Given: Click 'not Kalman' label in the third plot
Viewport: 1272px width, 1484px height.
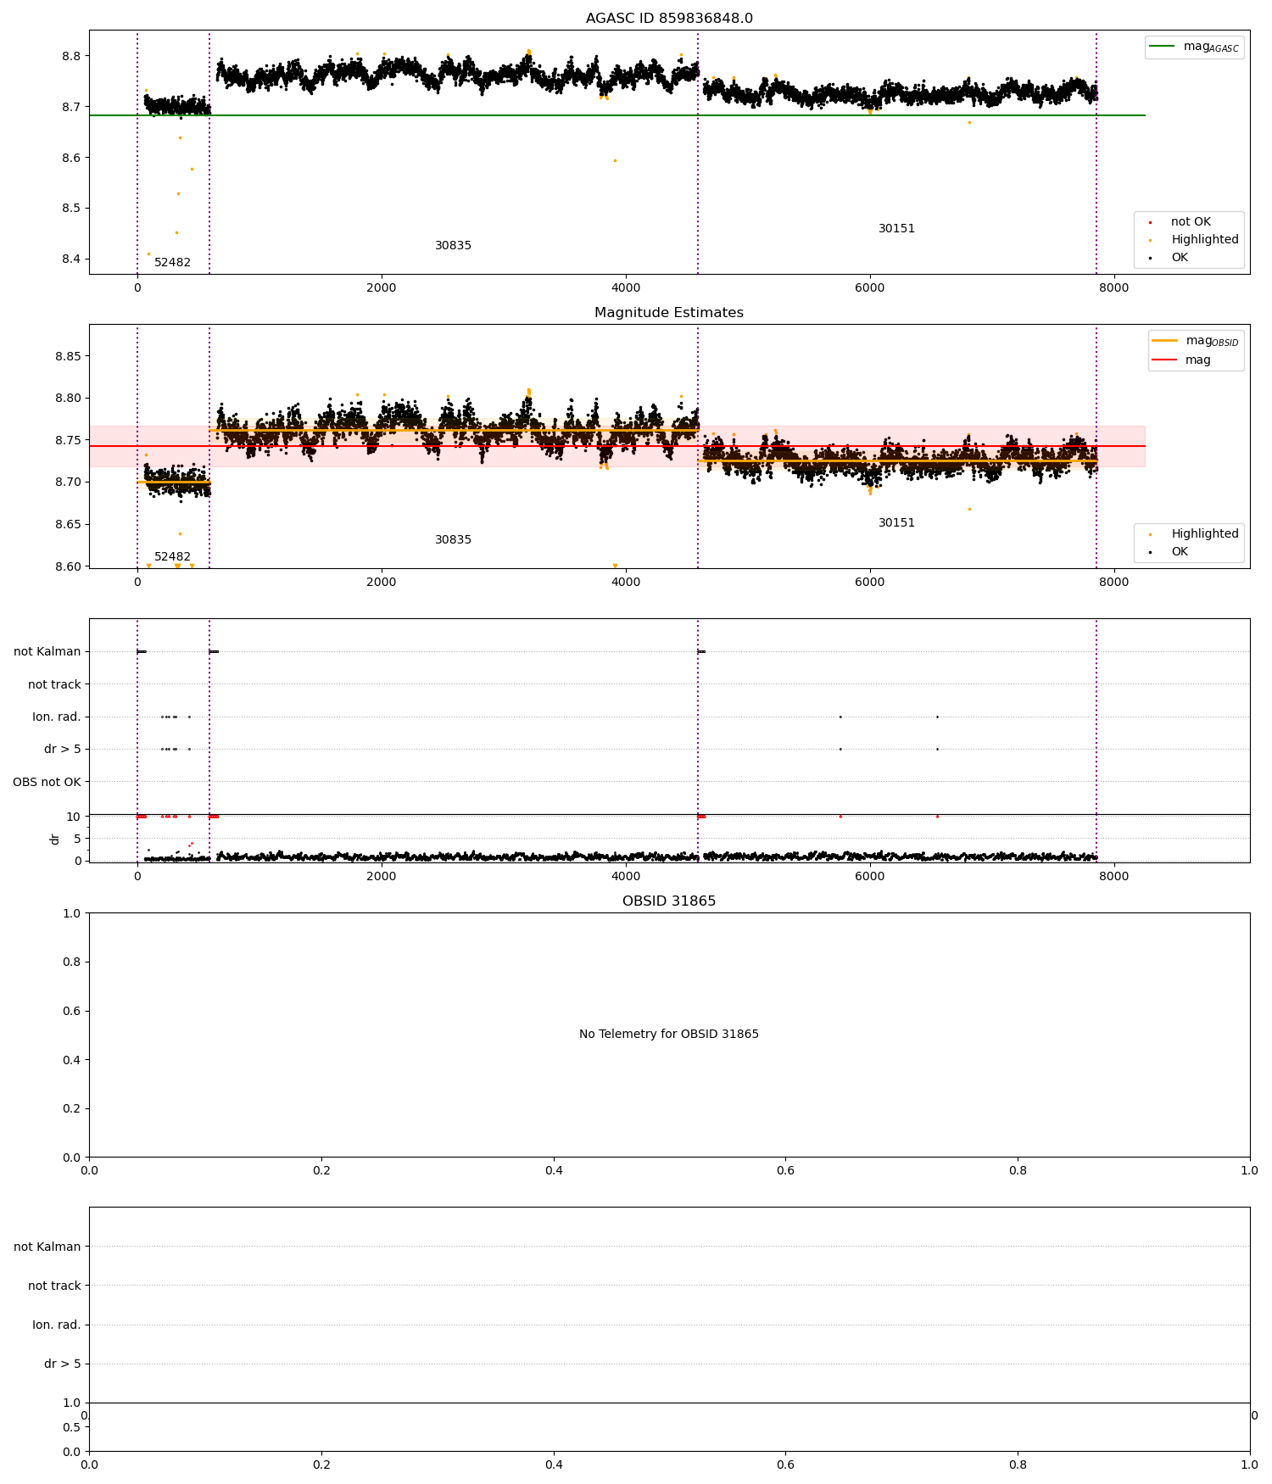Looking at the screenshot, I should pos(47,652).
